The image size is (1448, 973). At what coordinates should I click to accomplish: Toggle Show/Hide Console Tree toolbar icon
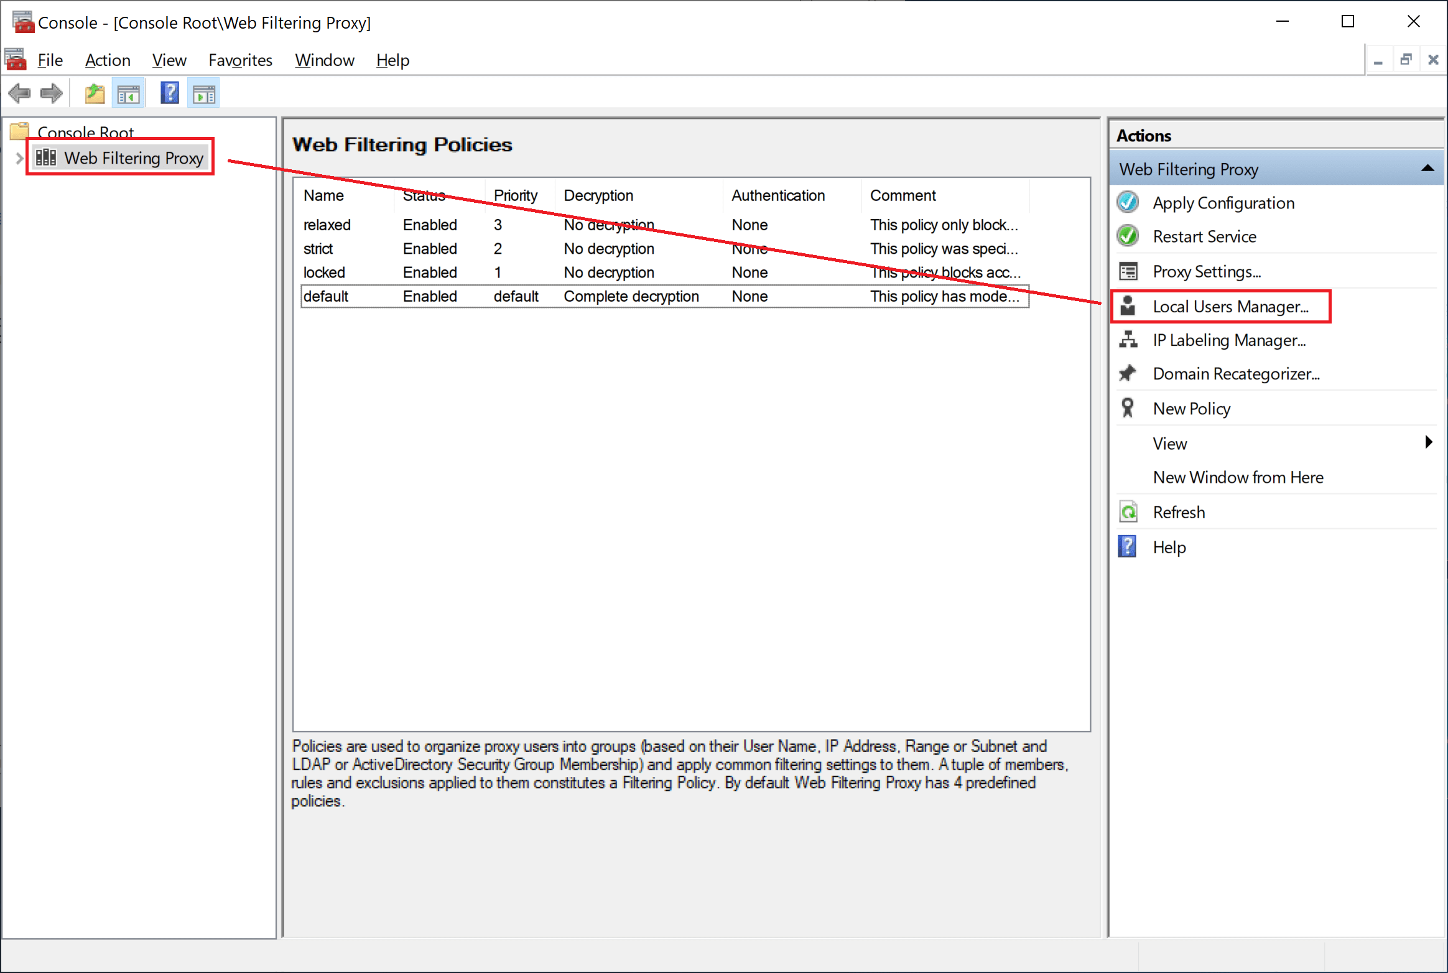pyautogui.click(x=129, y=93)
